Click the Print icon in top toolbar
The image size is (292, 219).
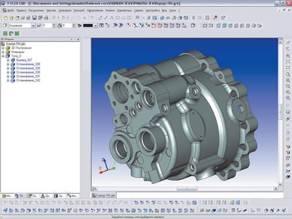[x=46, y=18]
